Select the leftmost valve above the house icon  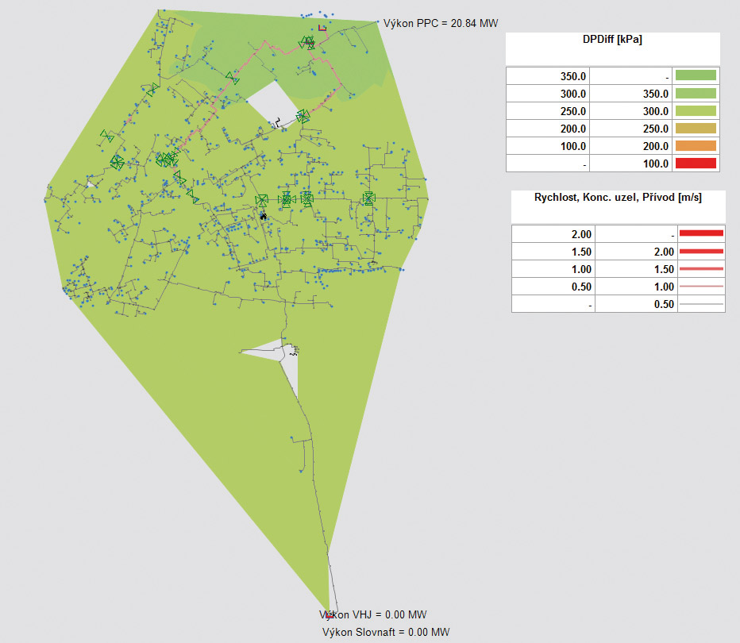[261, 201]
